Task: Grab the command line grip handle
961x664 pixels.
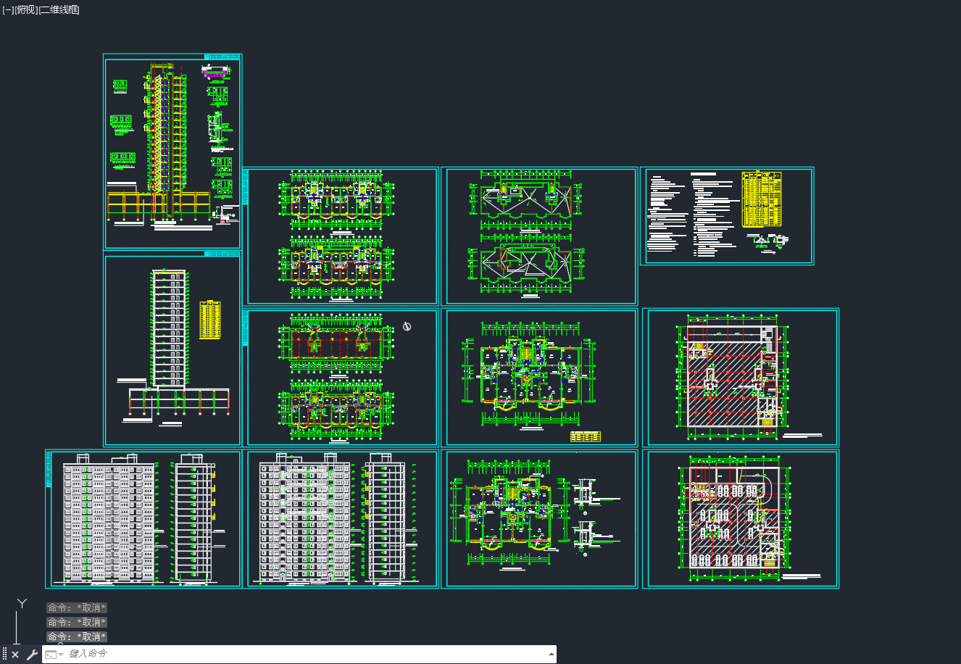Action: coord(4,655)
